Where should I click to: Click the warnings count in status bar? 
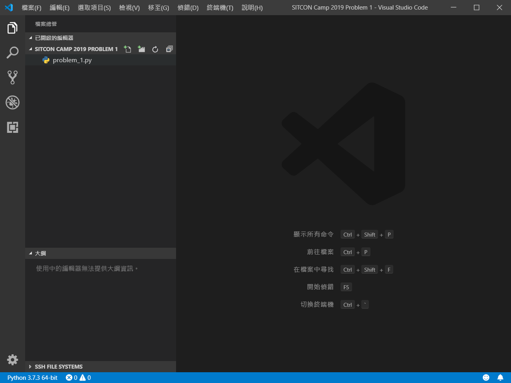coord(85,377)
